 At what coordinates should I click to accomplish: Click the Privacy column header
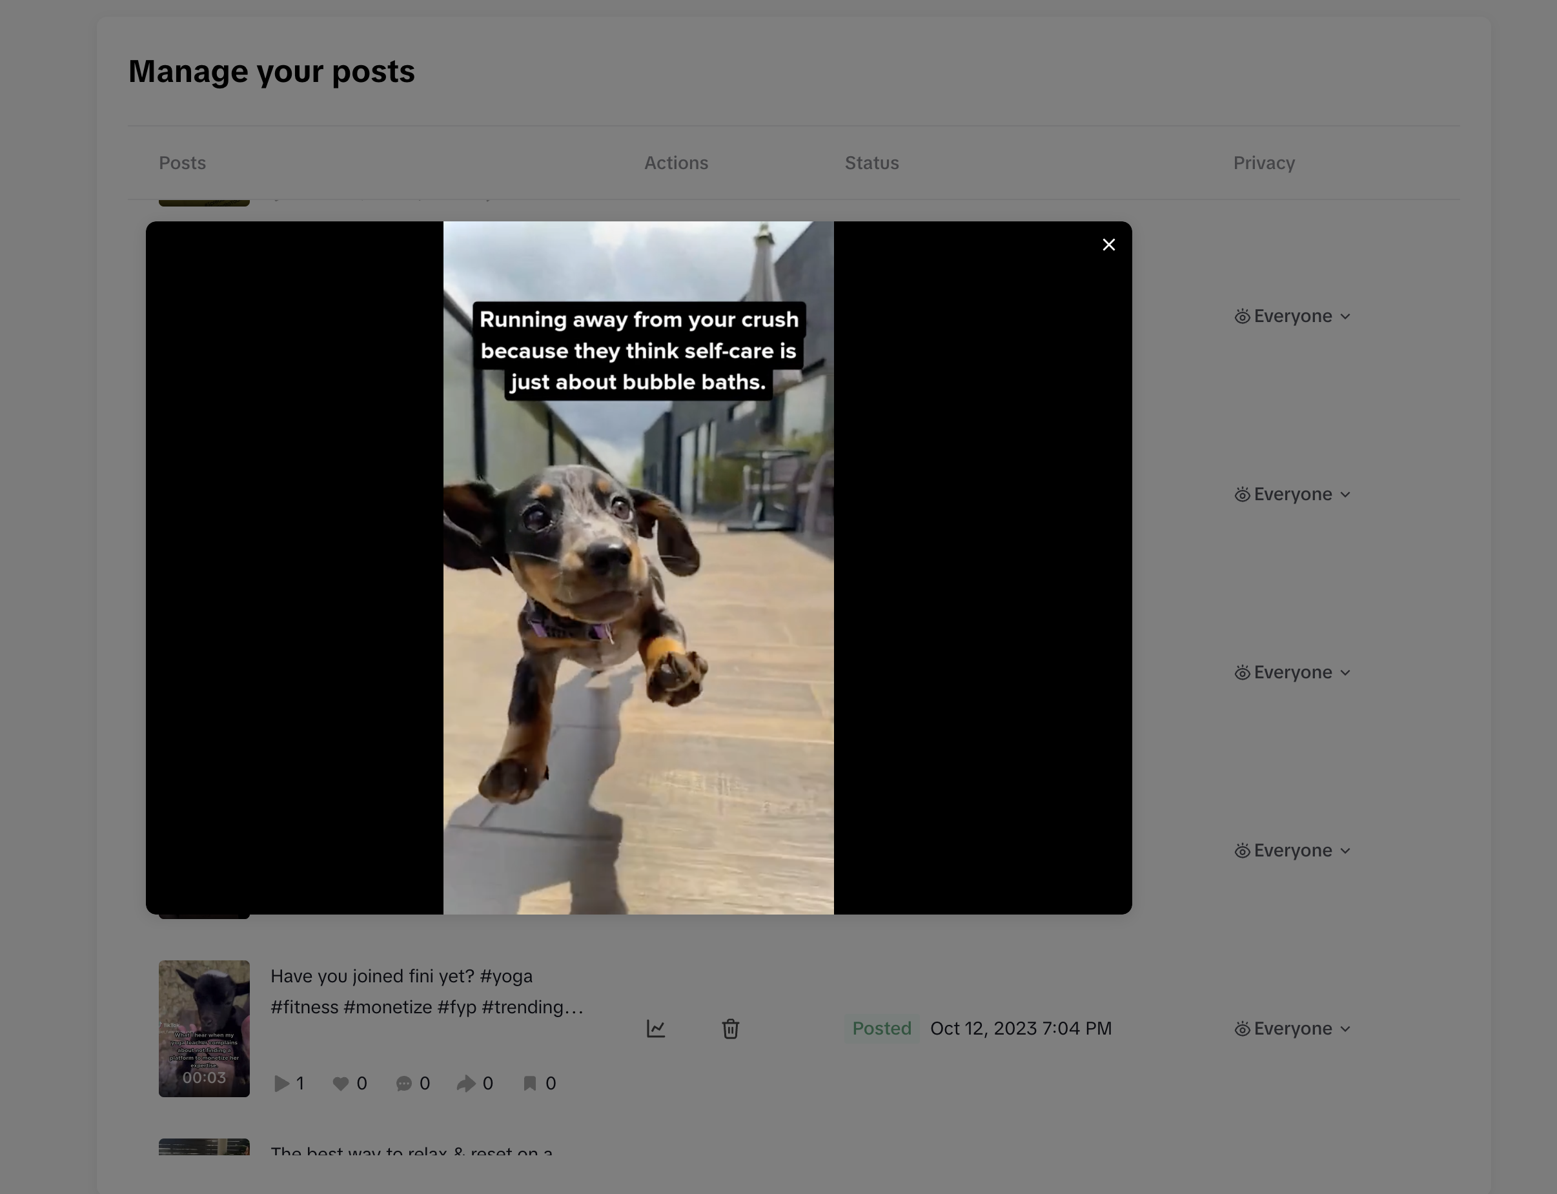click(1263, 163)
